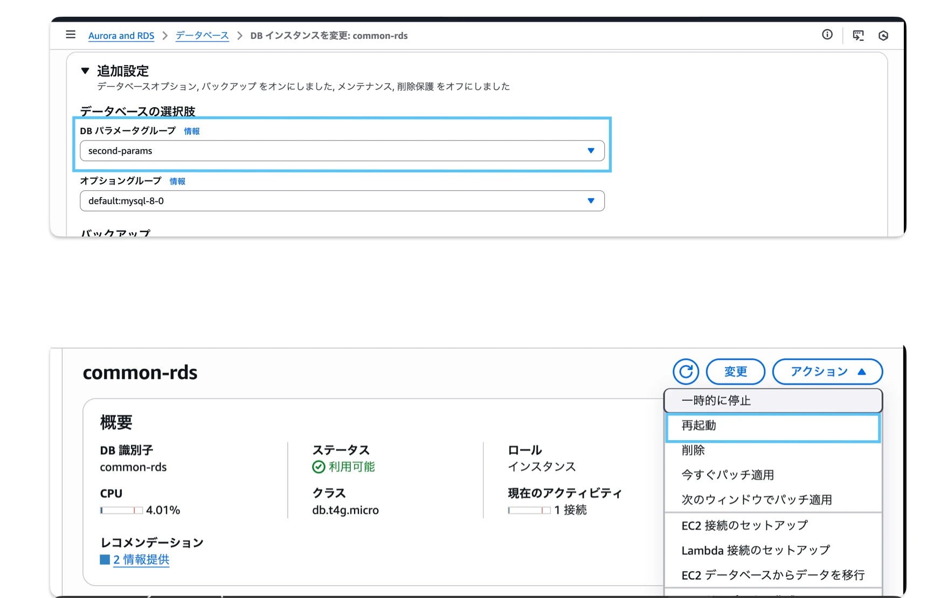The height and width of the screenshot is (598, 940).
Task: Click the green 利用可能 status check icon
Action: (x=319, y=467)
